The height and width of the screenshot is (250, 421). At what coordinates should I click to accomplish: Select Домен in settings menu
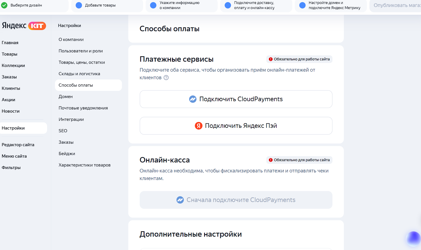tap(66, 97)
